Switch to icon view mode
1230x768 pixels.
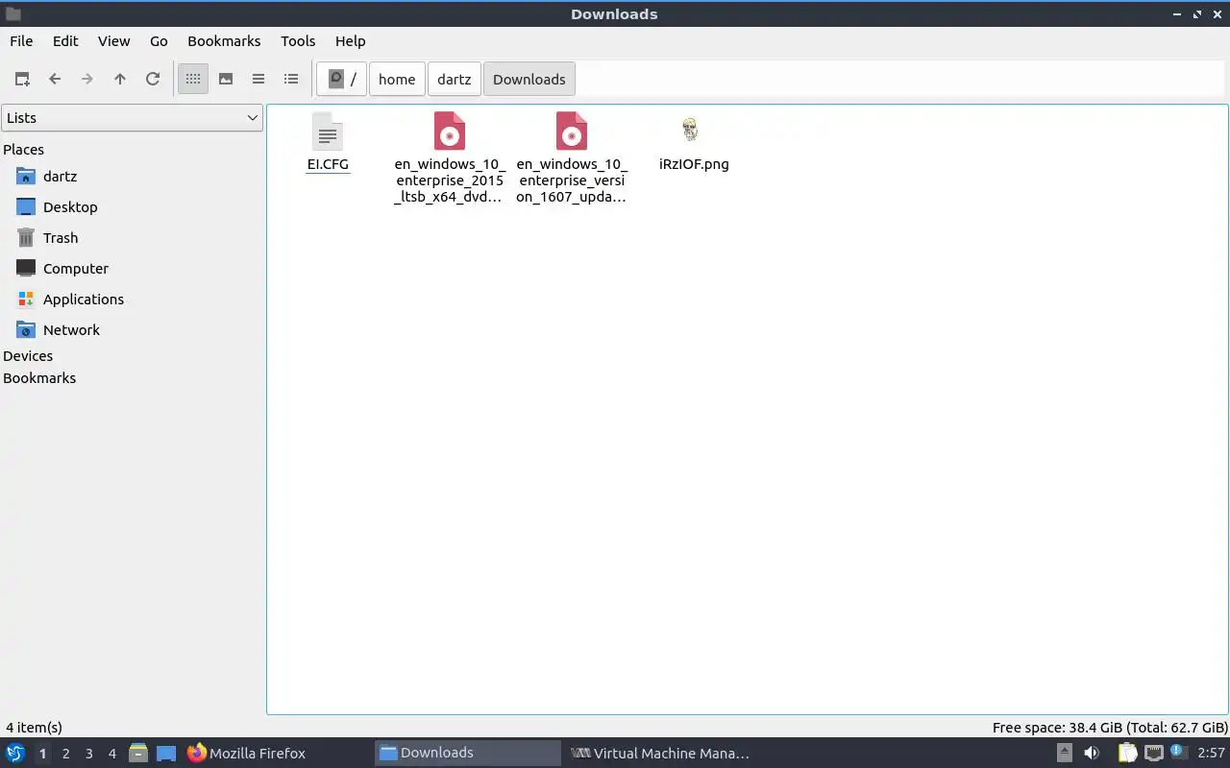tap(193, 79)
